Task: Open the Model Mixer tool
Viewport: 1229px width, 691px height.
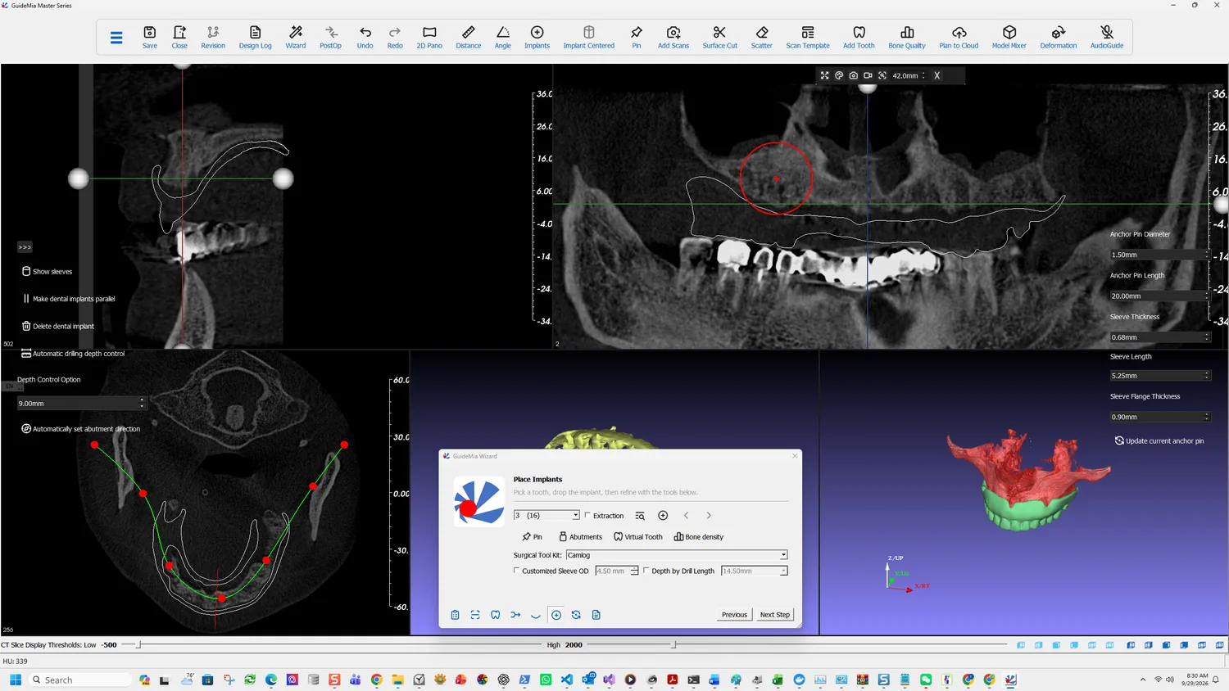Action: pyautogui.click(x=1009, y=37)
